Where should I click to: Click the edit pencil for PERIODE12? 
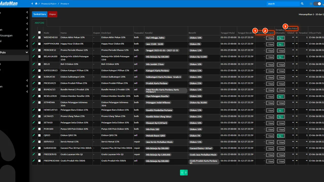click(34, 50)
